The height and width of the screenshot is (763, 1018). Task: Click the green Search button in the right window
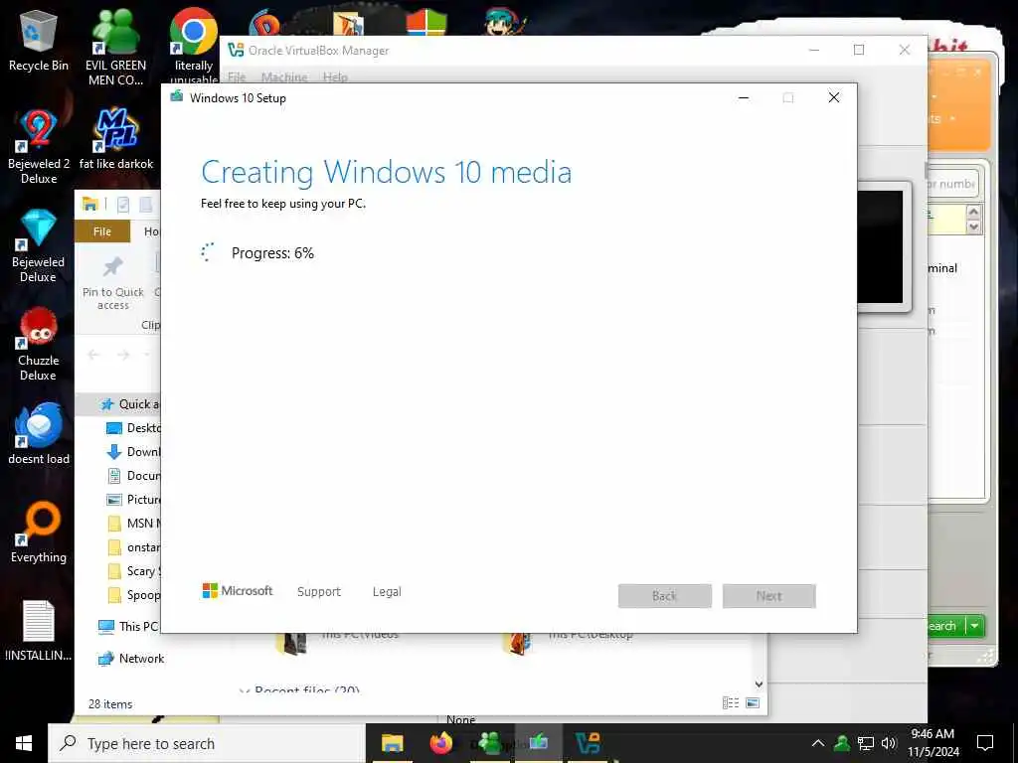click(x=946, y=626)
